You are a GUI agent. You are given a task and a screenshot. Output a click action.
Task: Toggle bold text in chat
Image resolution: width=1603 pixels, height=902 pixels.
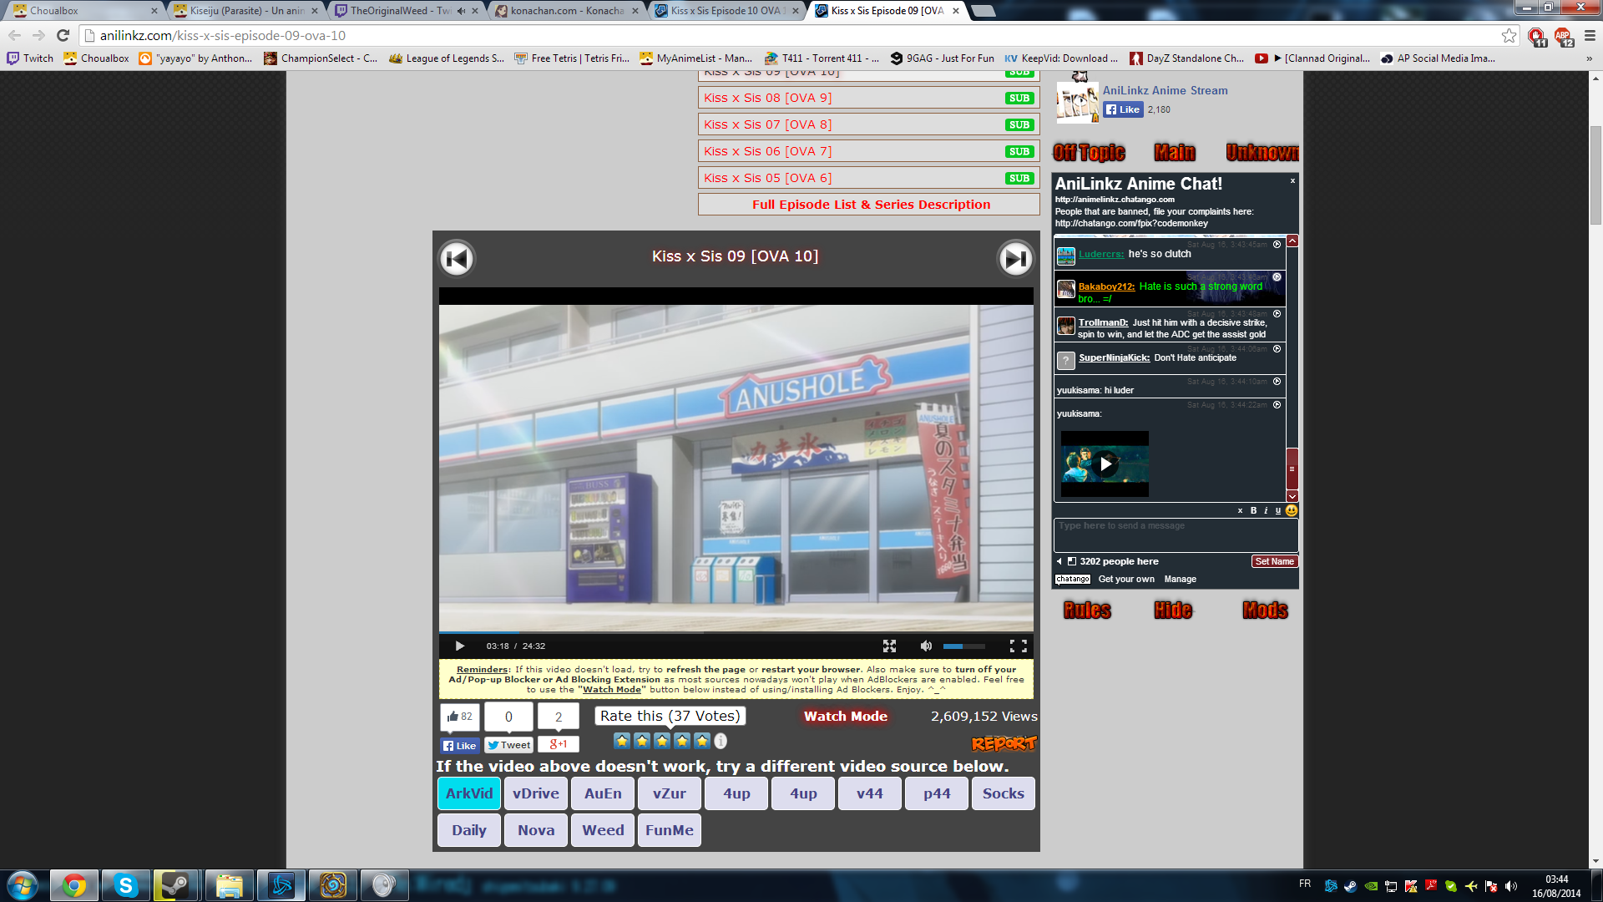1253,510
